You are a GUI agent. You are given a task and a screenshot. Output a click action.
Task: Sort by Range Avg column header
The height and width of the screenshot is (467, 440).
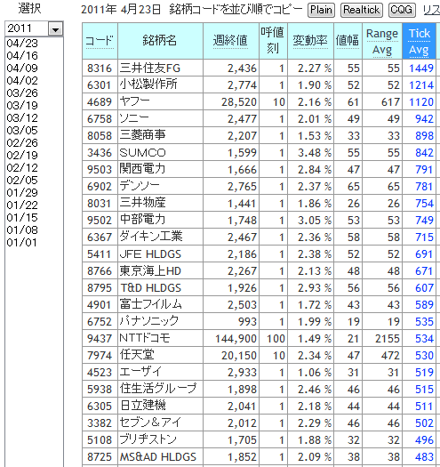pyautogui.click(x=382, y=42)
